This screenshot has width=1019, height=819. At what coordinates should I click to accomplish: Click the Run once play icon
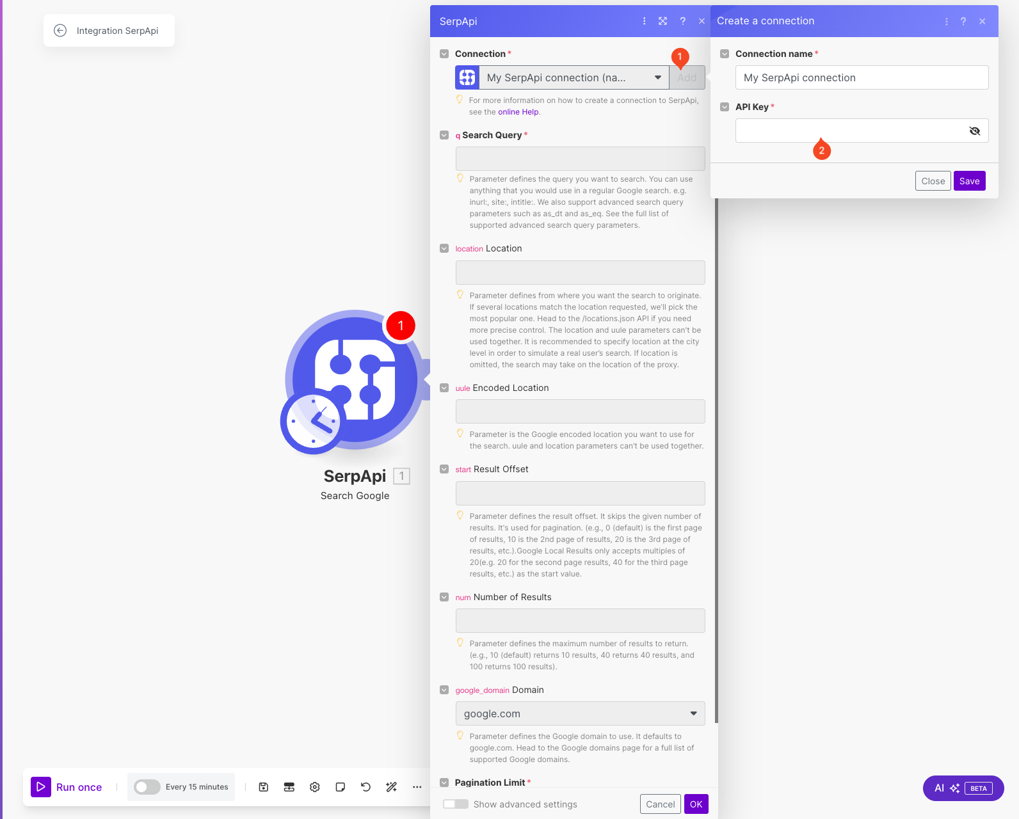tap(41, 787)
